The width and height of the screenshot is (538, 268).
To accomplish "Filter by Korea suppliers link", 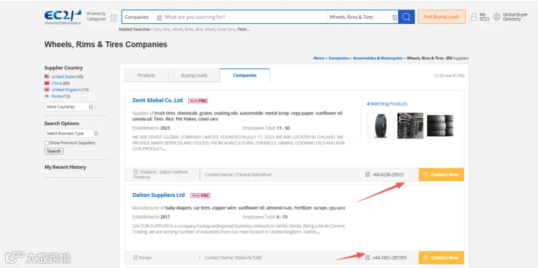I will [x=57, y=96].
